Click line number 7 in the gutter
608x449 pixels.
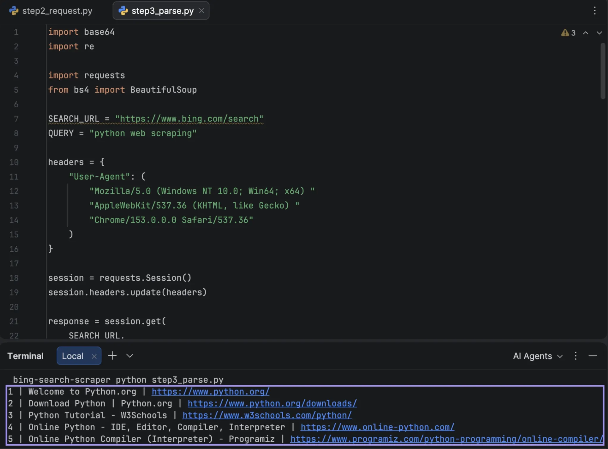coord(16,119)
